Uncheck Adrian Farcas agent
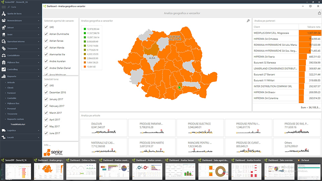The image size is (322, 181). (46, 41)
